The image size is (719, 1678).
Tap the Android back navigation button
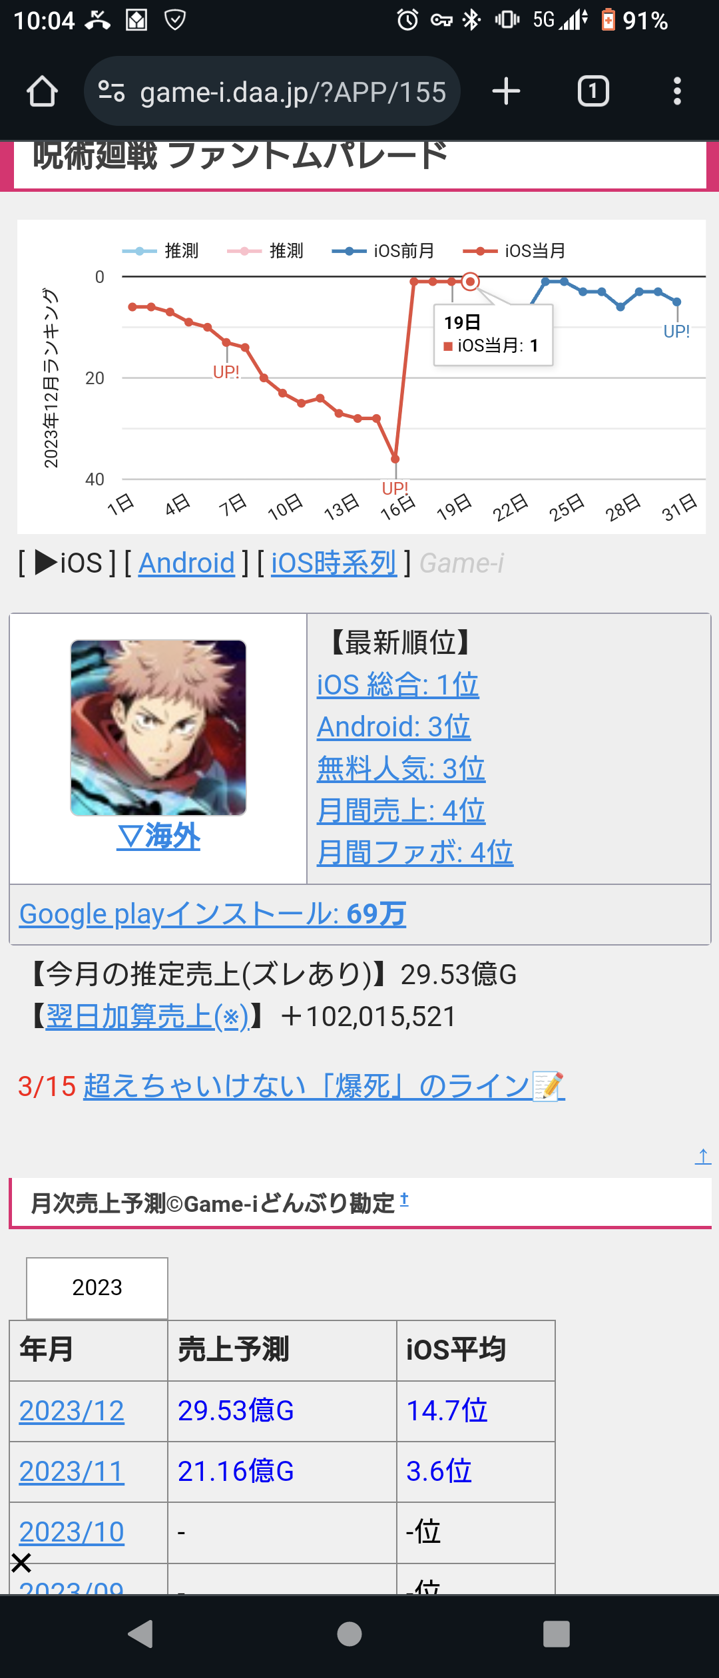coord(140,1634)
